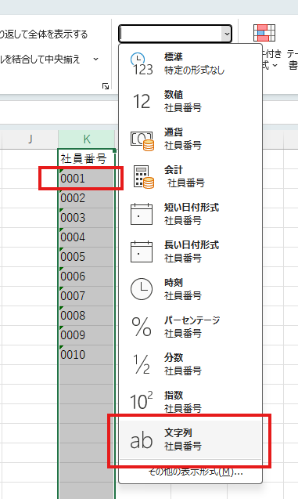Screen dimensions: 298x499
Task: Select column K header
Action: (86, 139)
